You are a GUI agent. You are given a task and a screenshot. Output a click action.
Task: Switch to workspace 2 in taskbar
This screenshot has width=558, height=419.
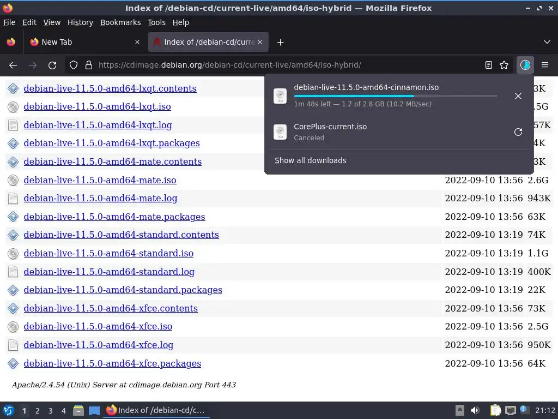[38, 411]
